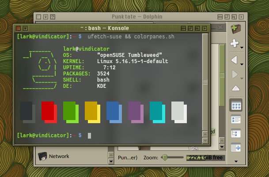The height and width of the screenshot is (177, 269).
Task: Click the Punktate — Dolphin title bar
Action: point(137,17)
